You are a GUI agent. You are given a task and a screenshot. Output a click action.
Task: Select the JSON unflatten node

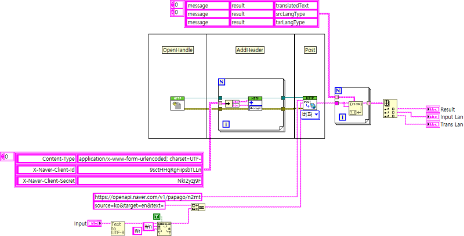pyautogui.click(x=356, y=109)
